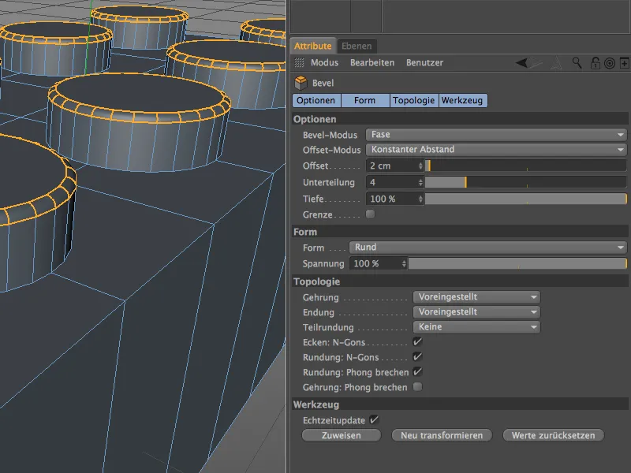The width and height of the screenshot is (631, 473).
Task: Toggle Rundung: N-Gons checkbox
Action: point(417,357)
